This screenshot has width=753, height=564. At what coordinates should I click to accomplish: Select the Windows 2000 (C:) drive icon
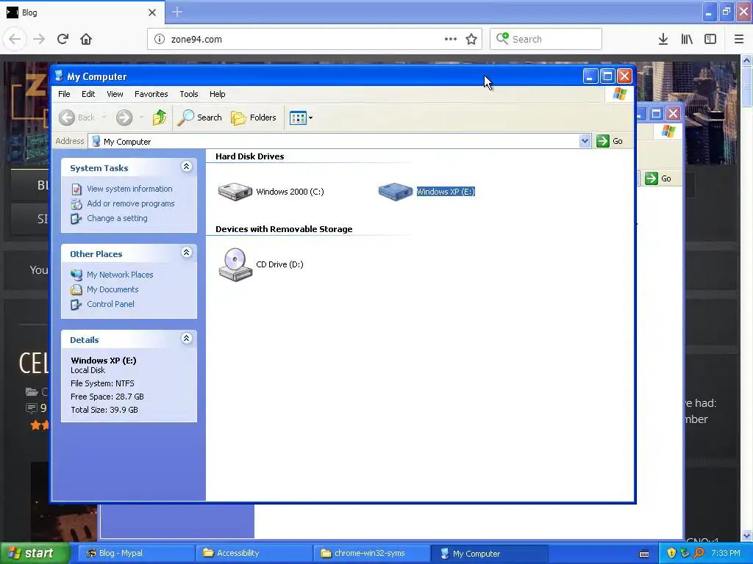235,192
